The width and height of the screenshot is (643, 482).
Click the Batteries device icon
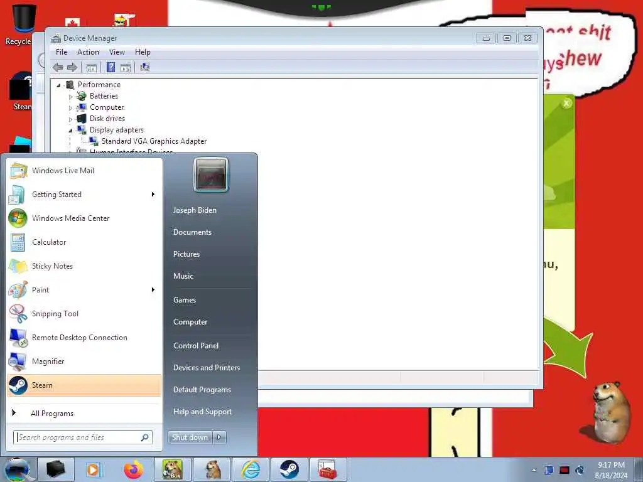(x=82, y=96)
